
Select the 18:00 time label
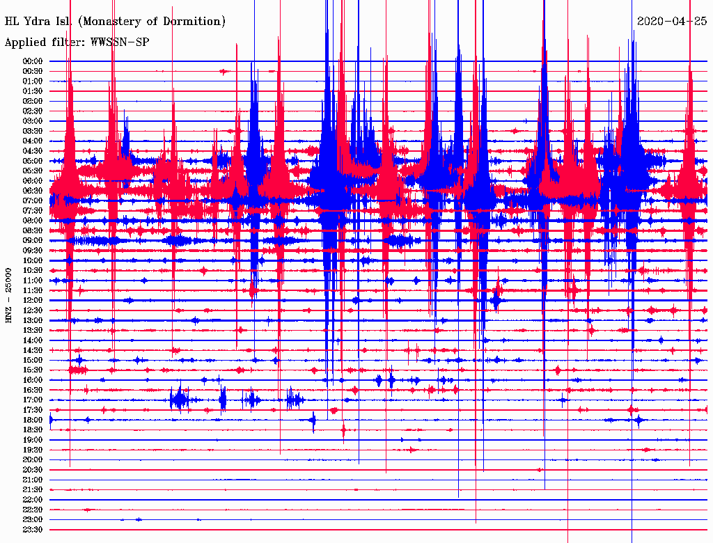click(x=33, y=420)
